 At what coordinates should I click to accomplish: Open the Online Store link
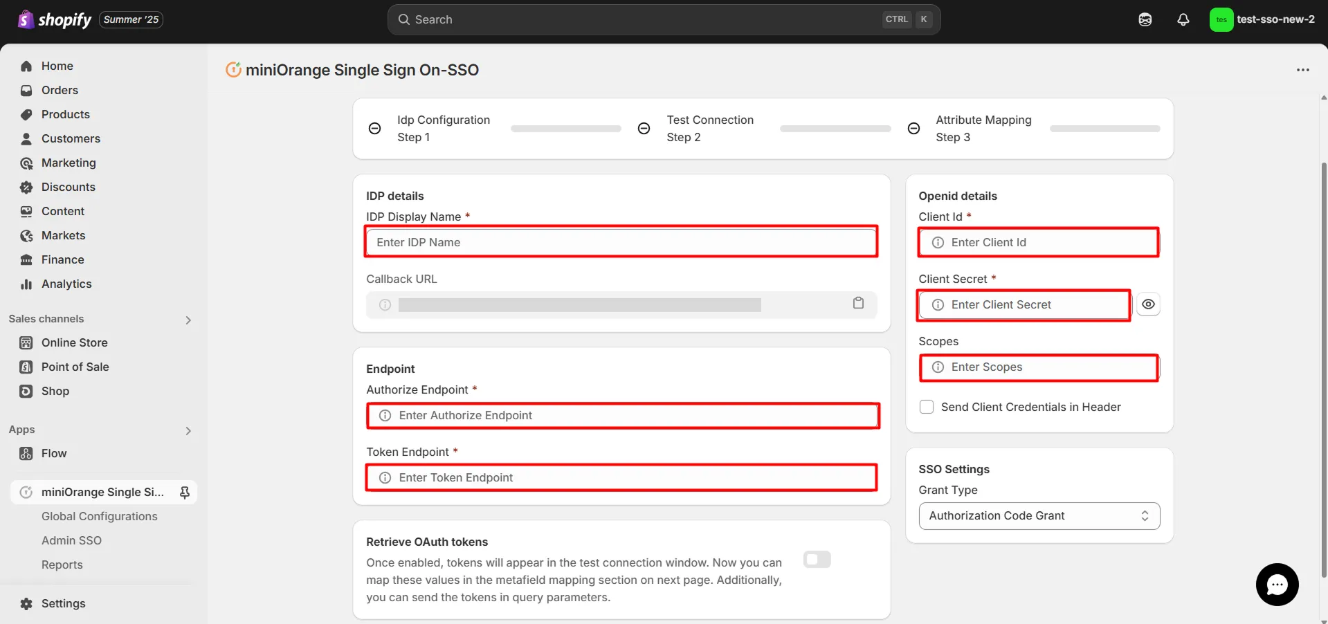pyautogui.click(x=75, y=343)
